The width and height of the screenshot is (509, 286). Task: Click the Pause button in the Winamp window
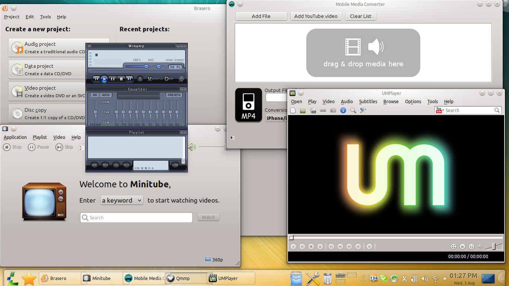[113, 79]
